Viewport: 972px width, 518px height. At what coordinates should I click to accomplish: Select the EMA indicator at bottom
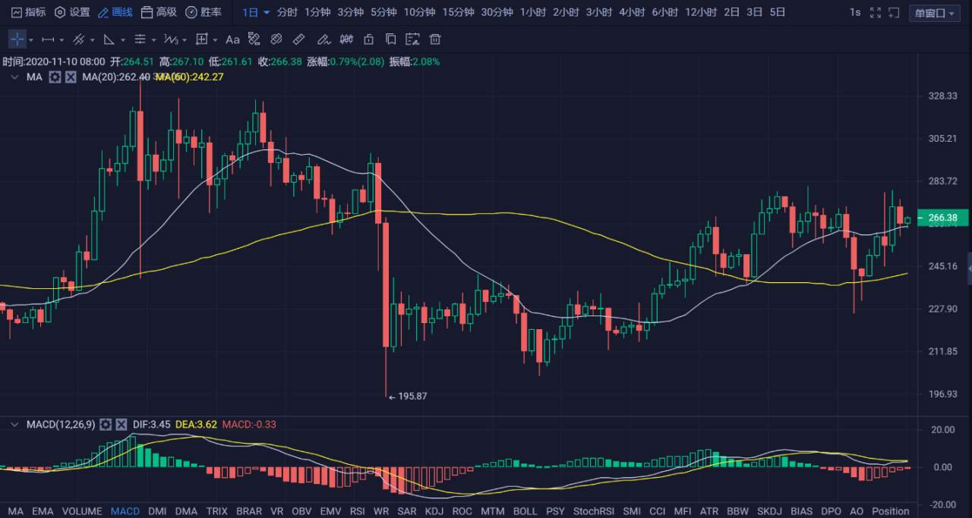[x=43, y=511]
